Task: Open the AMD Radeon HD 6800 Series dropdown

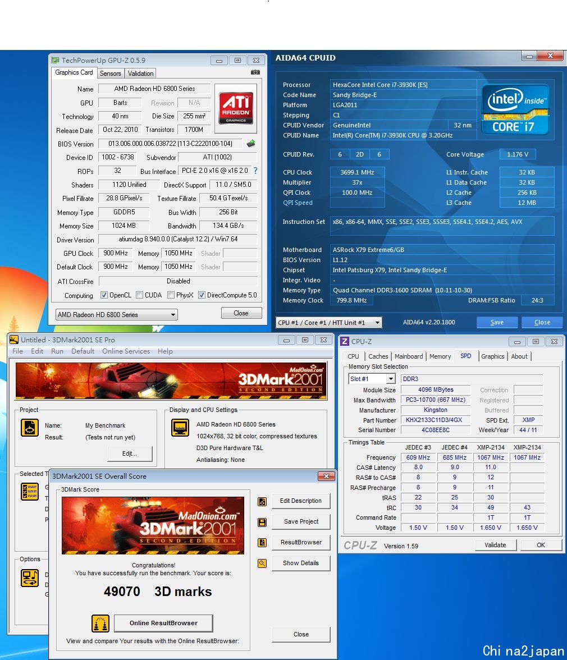Action: 117,314
